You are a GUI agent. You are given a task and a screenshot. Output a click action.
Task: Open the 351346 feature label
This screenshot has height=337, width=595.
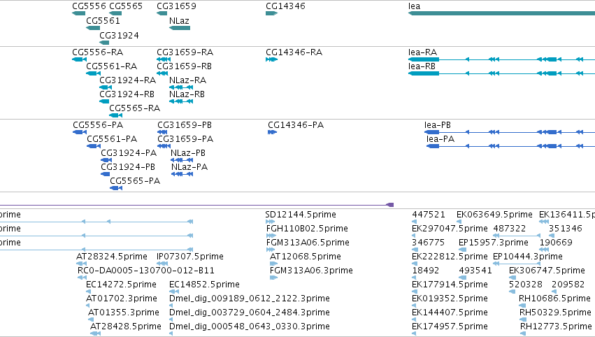pyautogui.click(x=566, y=229)
